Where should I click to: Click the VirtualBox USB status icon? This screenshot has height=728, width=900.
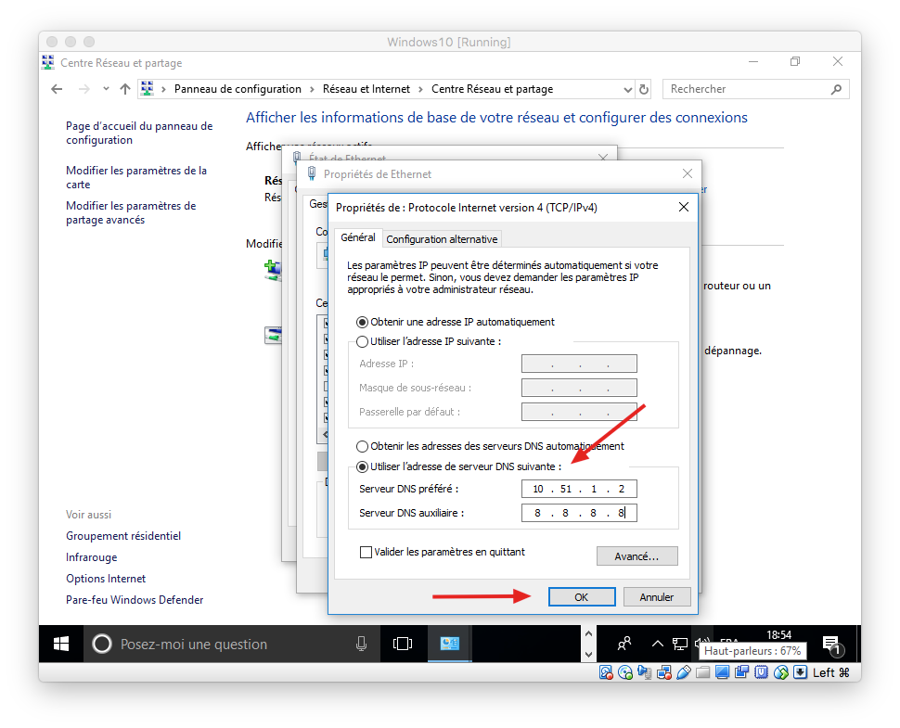(x=684, y=672)
